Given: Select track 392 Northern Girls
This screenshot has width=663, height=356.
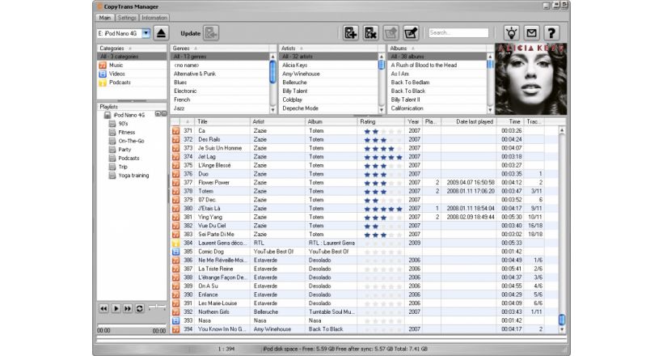Looking at the screenshot, I should pos(365,312).
